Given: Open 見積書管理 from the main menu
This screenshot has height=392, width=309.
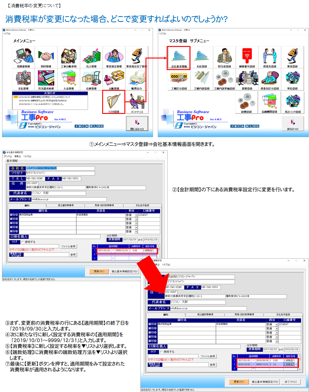Looking at the screenshot, I should (23, 57).
